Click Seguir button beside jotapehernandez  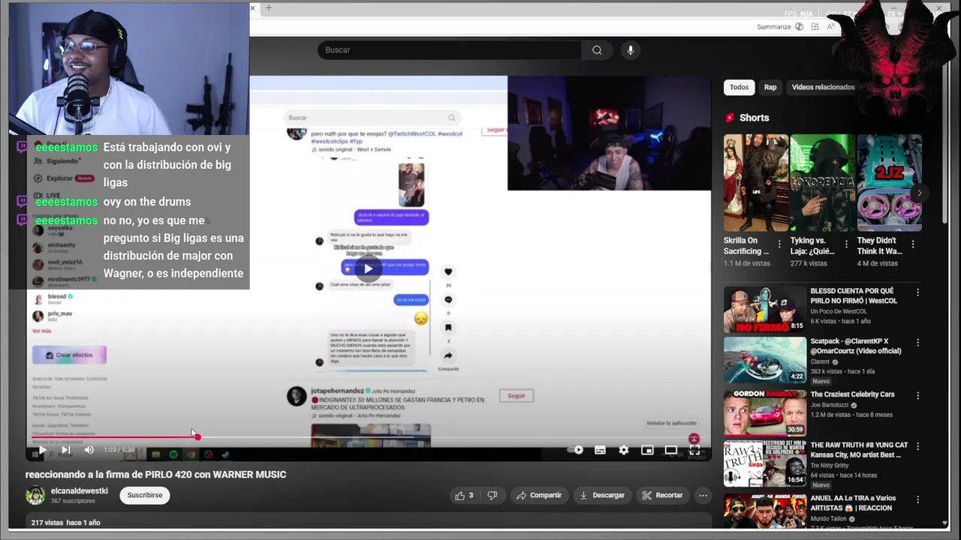pos(517,395)
